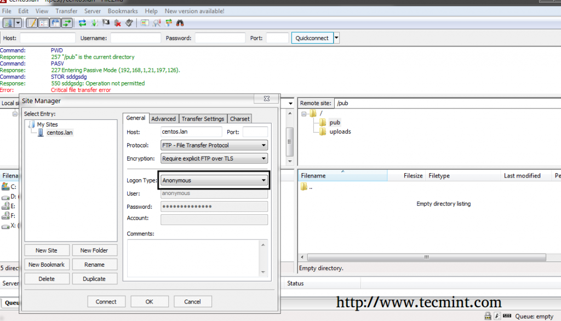Screen dimensions: 561x321
Task: Open the Site Manager from the toolbar
Action: [x=10, y=22]
